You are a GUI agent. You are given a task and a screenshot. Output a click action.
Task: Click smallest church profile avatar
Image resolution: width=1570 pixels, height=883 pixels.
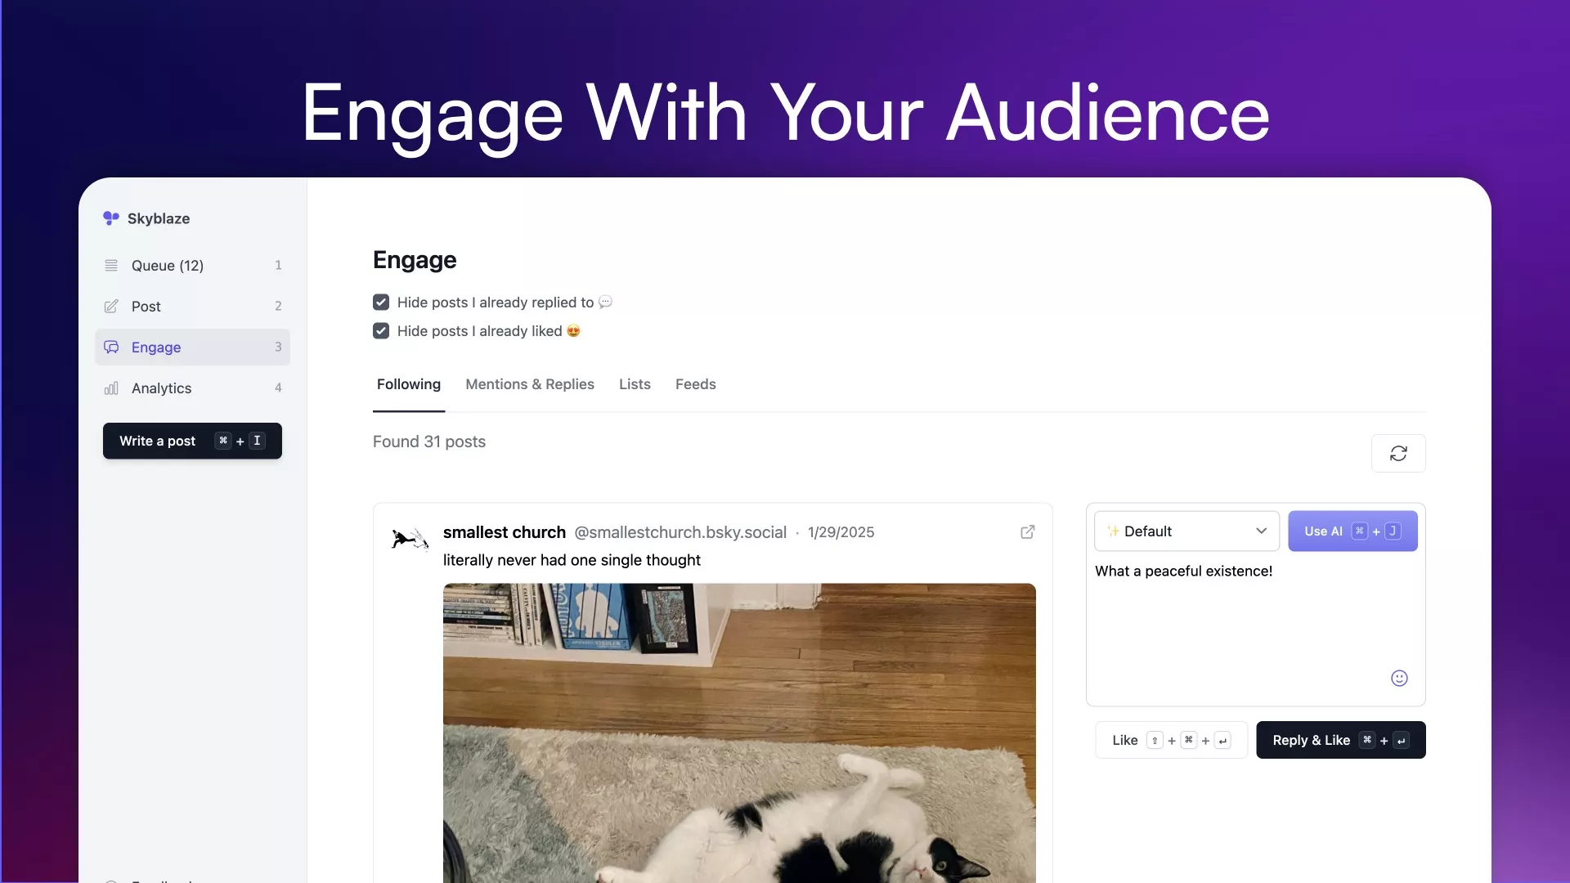(410, 539)
